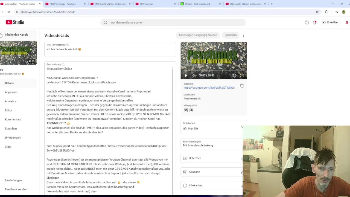The width and height of the screenshot is (350, 197).
Task: Open notifications bell icon
Action: (314, 22)
